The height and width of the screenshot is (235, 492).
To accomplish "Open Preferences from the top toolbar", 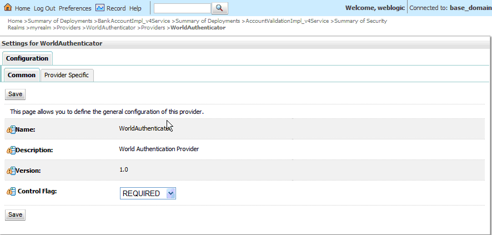I will point(75,8).
